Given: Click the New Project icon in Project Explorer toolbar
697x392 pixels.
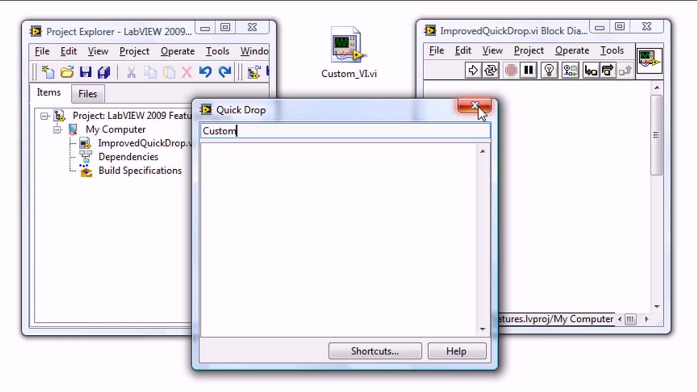Looking at the screenshot, I should [x=48, y=72].
